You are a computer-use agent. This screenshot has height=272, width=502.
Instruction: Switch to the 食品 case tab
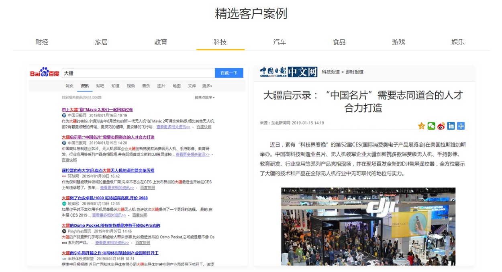pyautogui.click(x=339, y=42)
